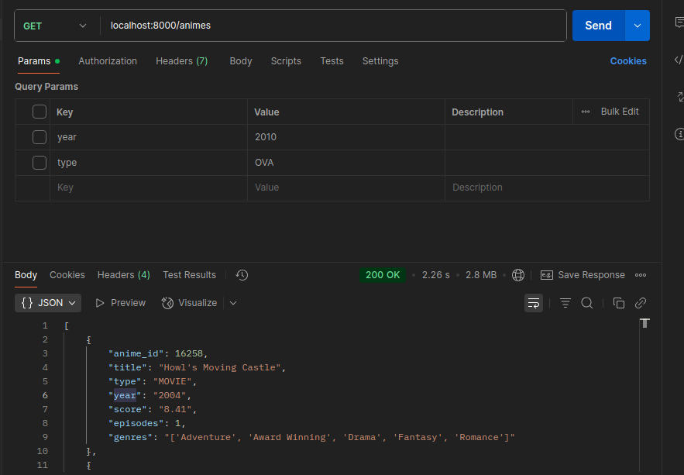Image resolution: width=684 pixels, height=475 pixels.
Task: Open the code snippet sidebar icon
Action: [679, 60]
